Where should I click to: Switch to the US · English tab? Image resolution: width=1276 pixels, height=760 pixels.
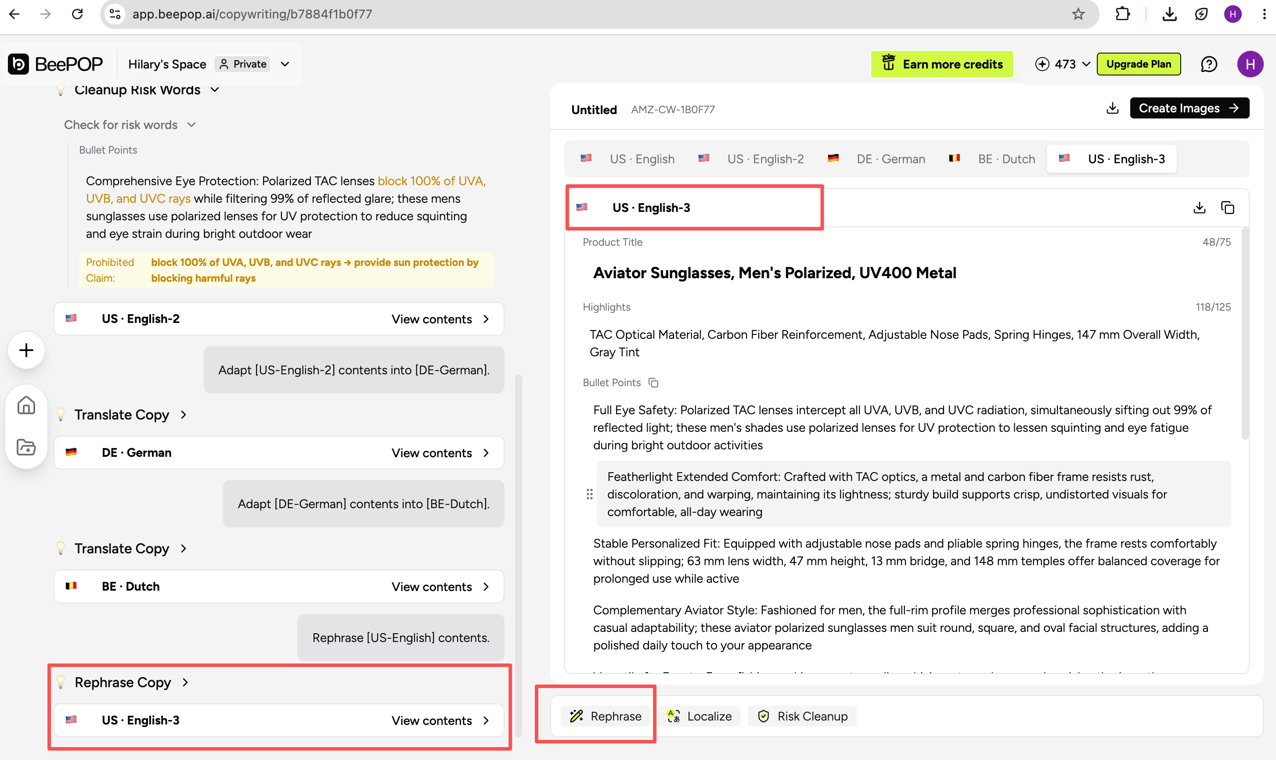click(x=627, y=159)
